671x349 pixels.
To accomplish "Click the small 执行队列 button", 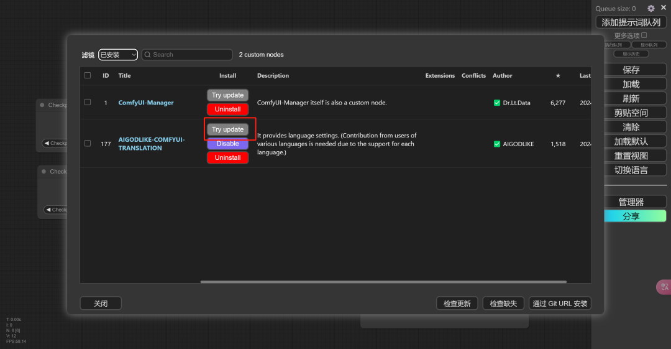I will tap(616, 45).
